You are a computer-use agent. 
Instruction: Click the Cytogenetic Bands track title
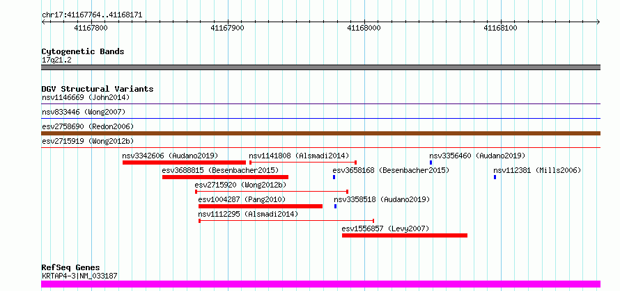pos(83,51)
